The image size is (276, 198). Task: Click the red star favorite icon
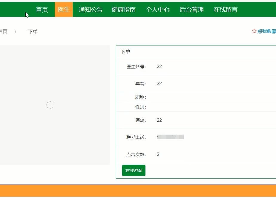pyautogui.click(x=254, y=31)
